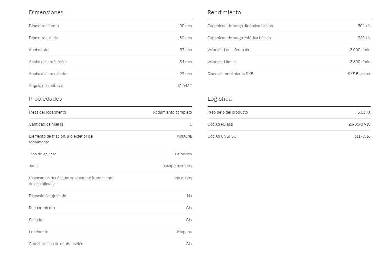Click the Velocidad de referencia label
Image resolution: width=390 pixels, height=262 pixels.
[228, 50]
